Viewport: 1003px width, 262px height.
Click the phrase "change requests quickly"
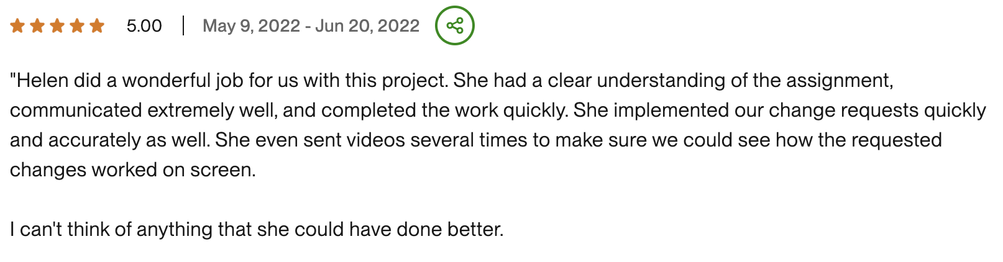[877, 111]
